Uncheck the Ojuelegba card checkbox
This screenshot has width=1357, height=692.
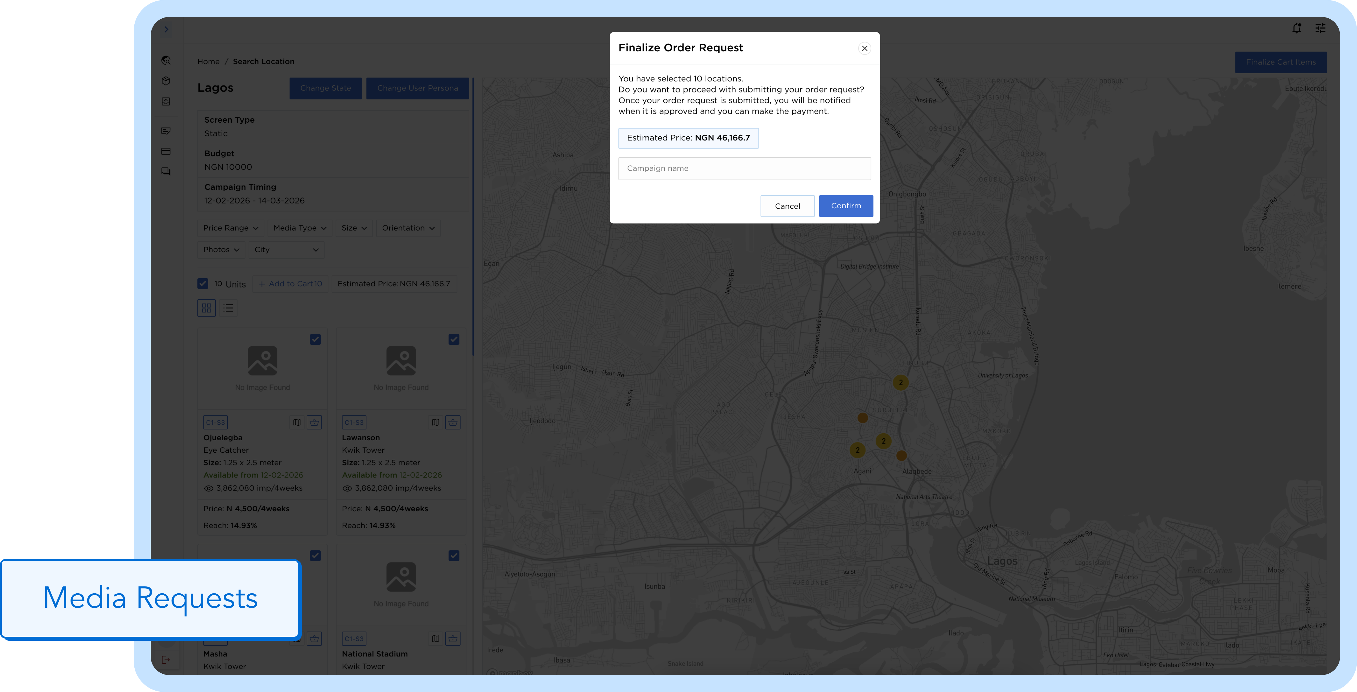pyautogui.click(x=315, y=339)
